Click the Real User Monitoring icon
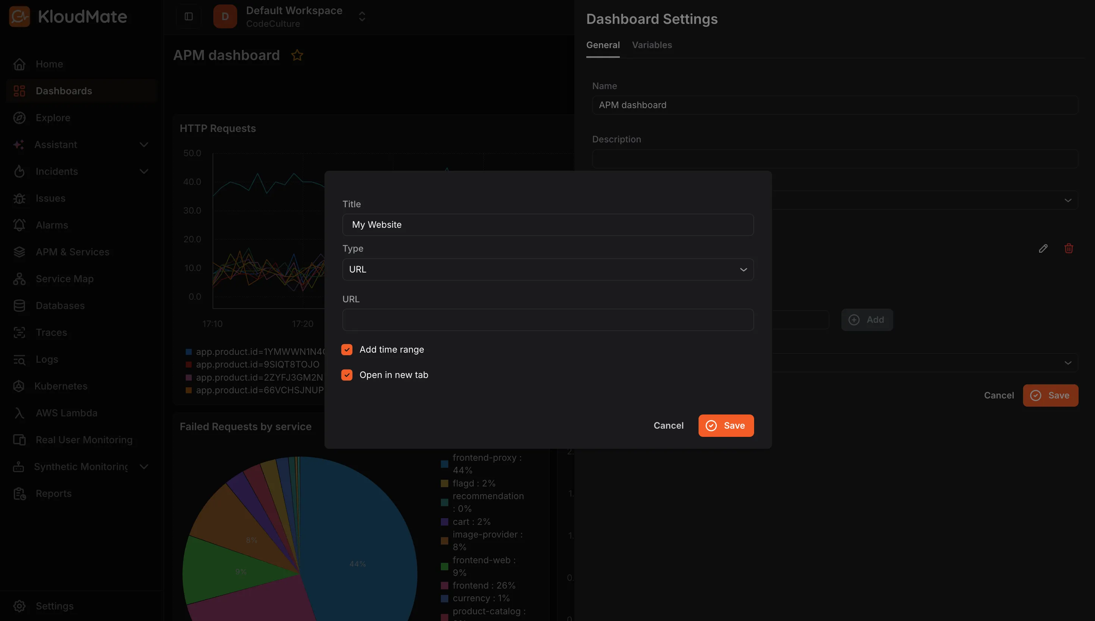Viewport: 1095px width, 621px height. coord(19,440)
